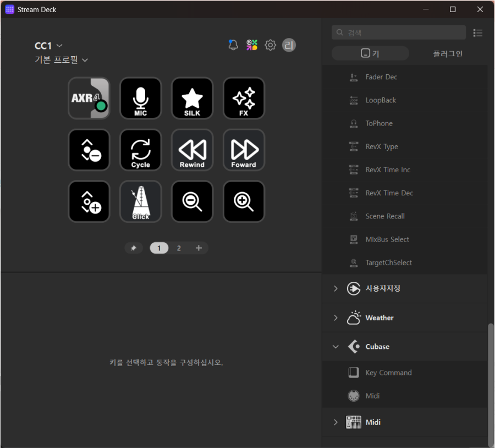Select the track minus key
Image resolution: width=495 pixels, height=448 pixels.
(89, 150)
